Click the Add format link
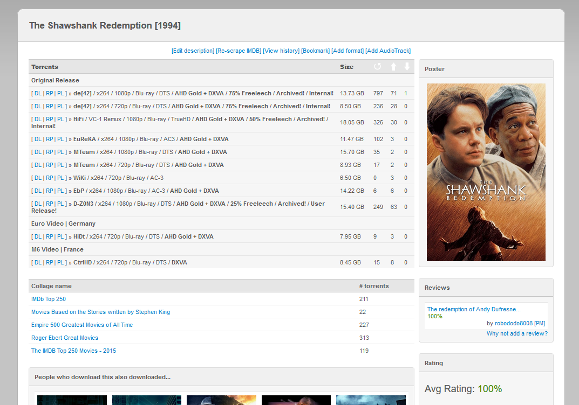The width and height of the screenshot is (579, 405). (348, 51)
